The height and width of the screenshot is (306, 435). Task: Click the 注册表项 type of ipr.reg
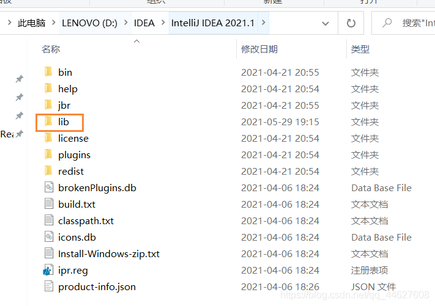(370, 271)
